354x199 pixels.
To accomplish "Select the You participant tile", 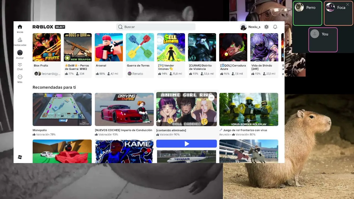I will tap(323, 40).
